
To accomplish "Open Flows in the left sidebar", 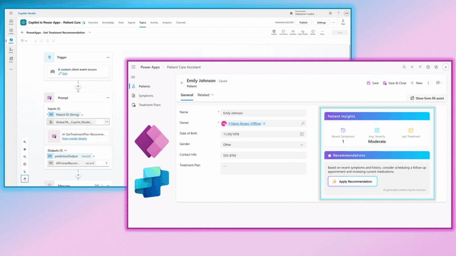I will 11,49.
